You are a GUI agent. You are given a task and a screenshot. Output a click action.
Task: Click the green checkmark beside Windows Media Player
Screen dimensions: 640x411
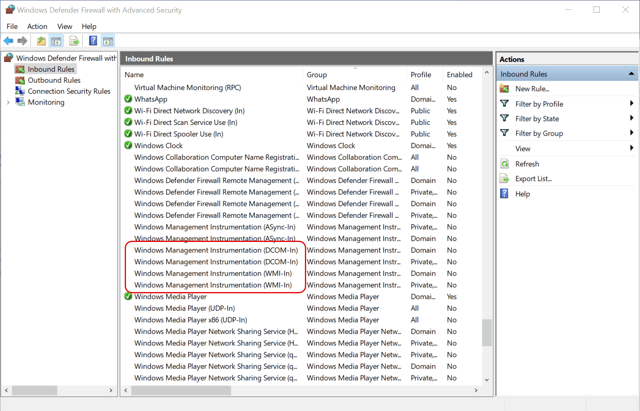coord(128,297)
